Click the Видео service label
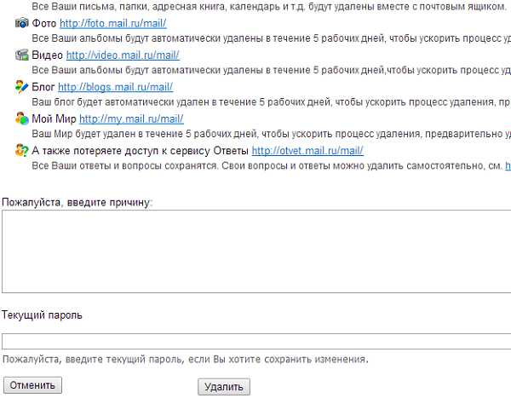This screenshot has width=511, height=410. (47, 55)
